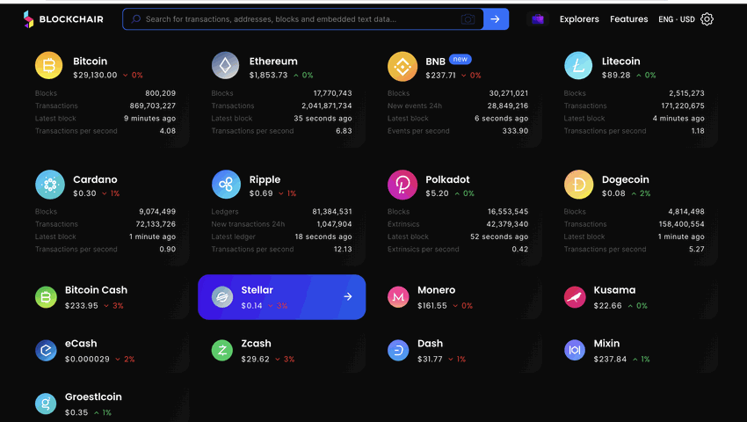Open the purple gift box icon
Screen dimensions: 747x422
coord(538,19)
